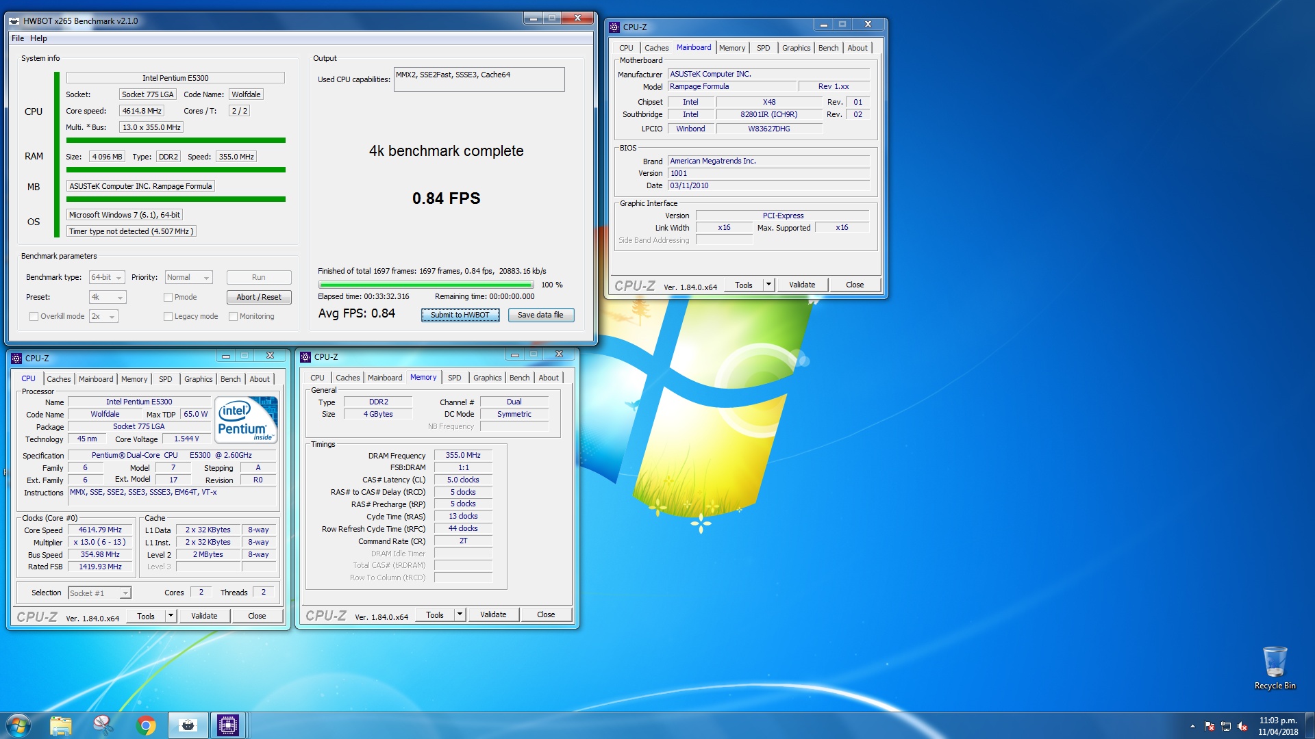Click the CPU-Z Memory window title icon
The height and width of the screenshot is (739, 1315).
pyautogui.click(x=305, y=356)
